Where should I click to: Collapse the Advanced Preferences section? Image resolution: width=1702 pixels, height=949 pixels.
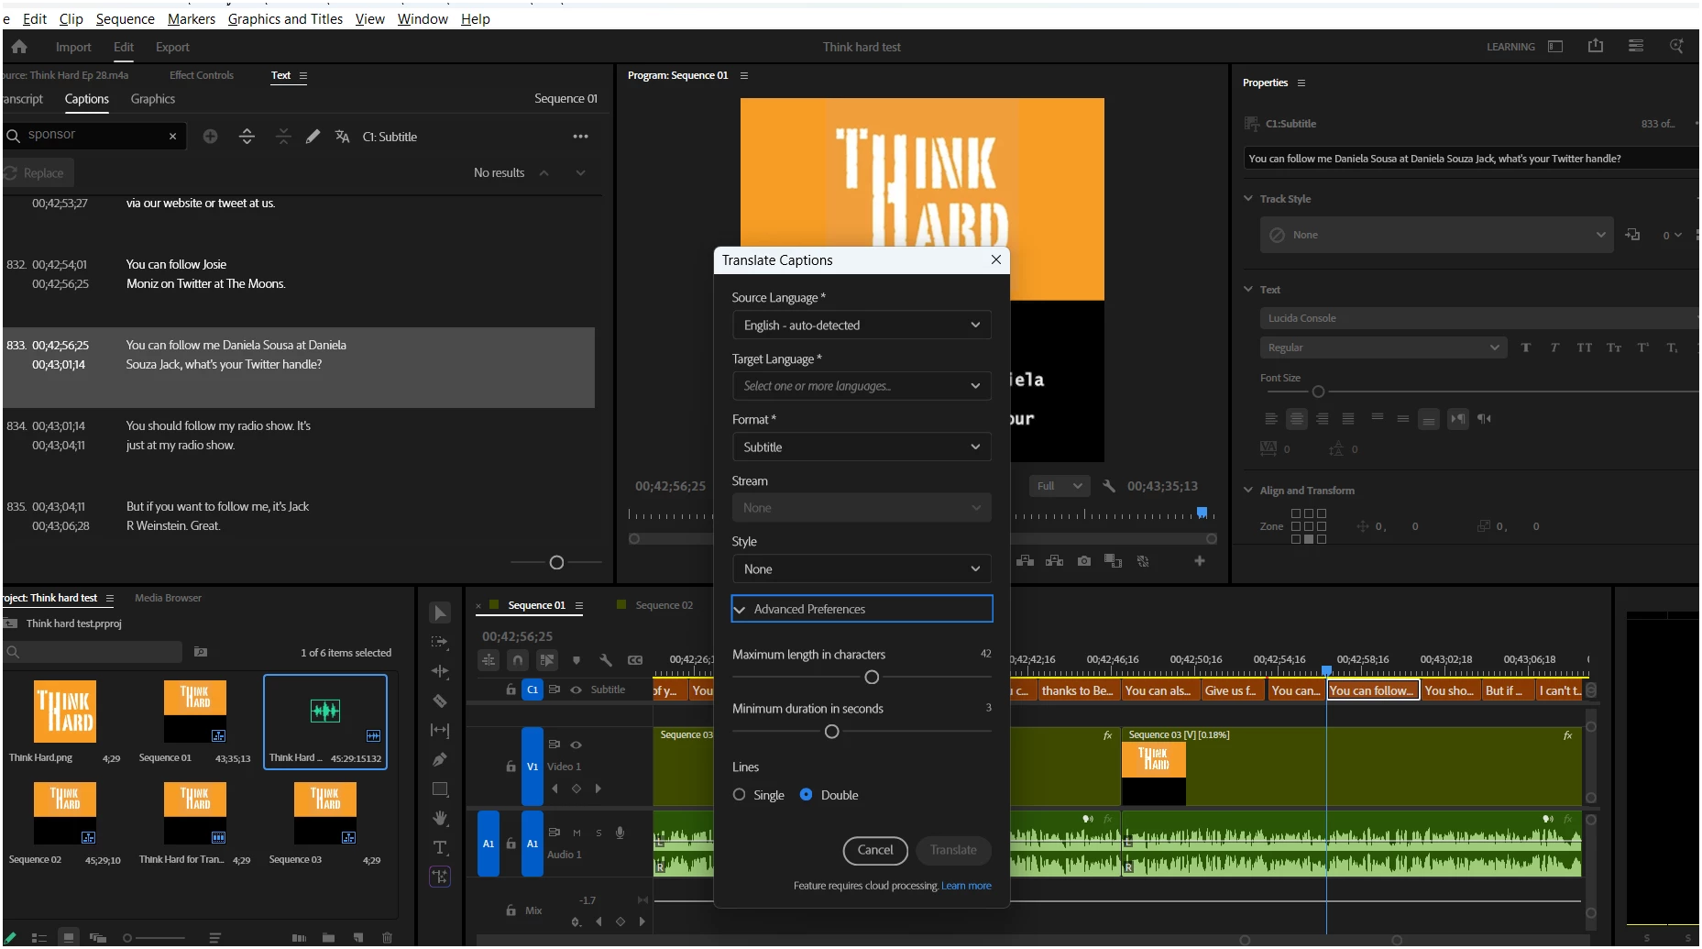(862, 609)
